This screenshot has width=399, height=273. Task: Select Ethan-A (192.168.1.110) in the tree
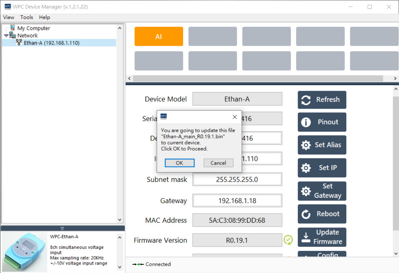tap(52, 43)
